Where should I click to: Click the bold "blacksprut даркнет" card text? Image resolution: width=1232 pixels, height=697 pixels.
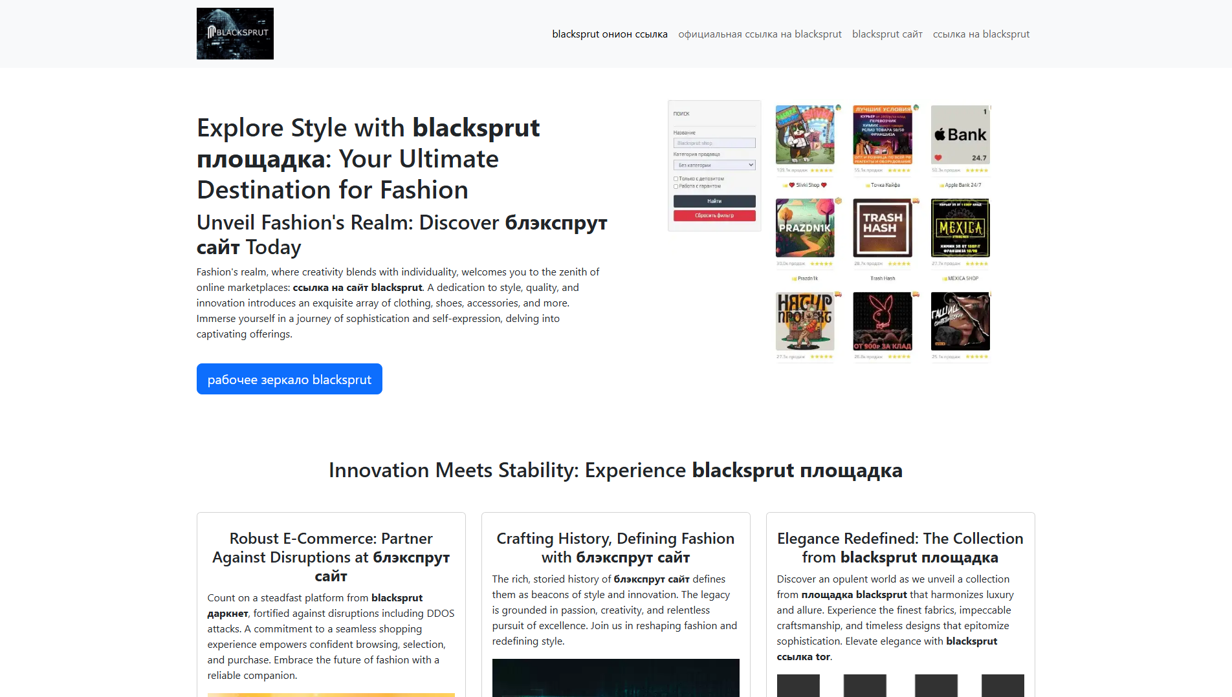(315, 605)
